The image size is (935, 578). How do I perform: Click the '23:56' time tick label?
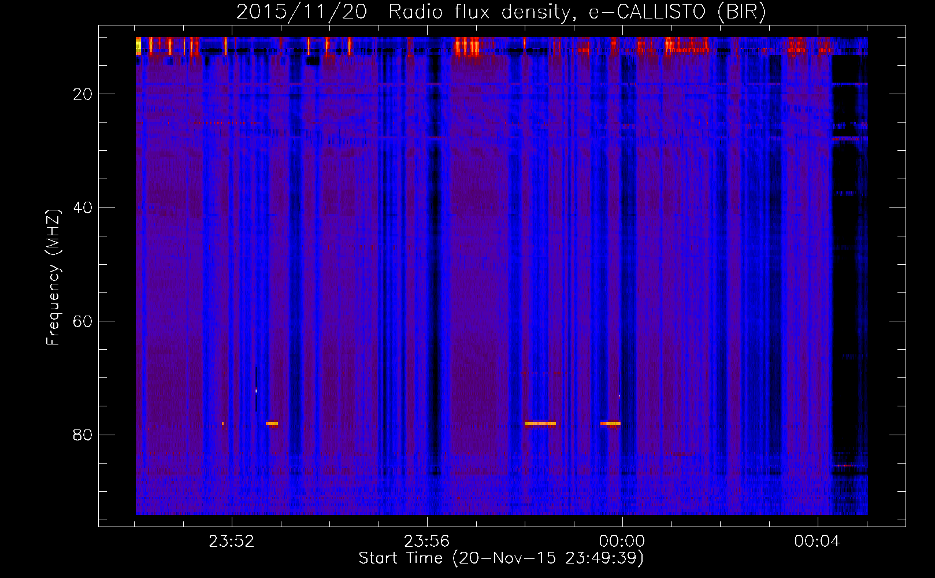(x=426, y=542)
